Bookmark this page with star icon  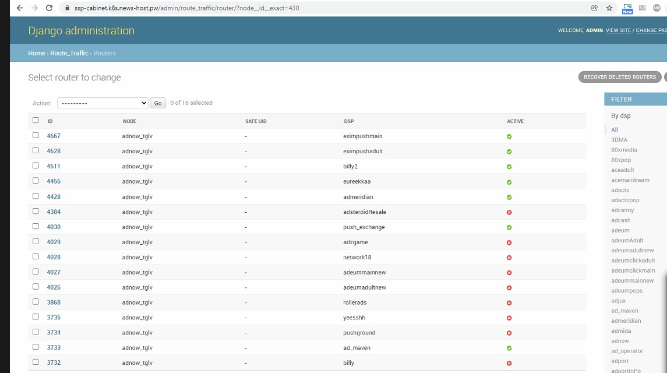tap(609, 8)
